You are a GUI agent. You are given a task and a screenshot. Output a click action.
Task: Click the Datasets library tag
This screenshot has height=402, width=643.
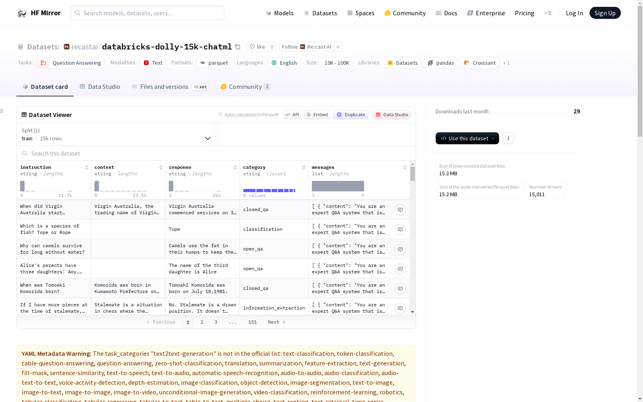[x=403, y=63]
